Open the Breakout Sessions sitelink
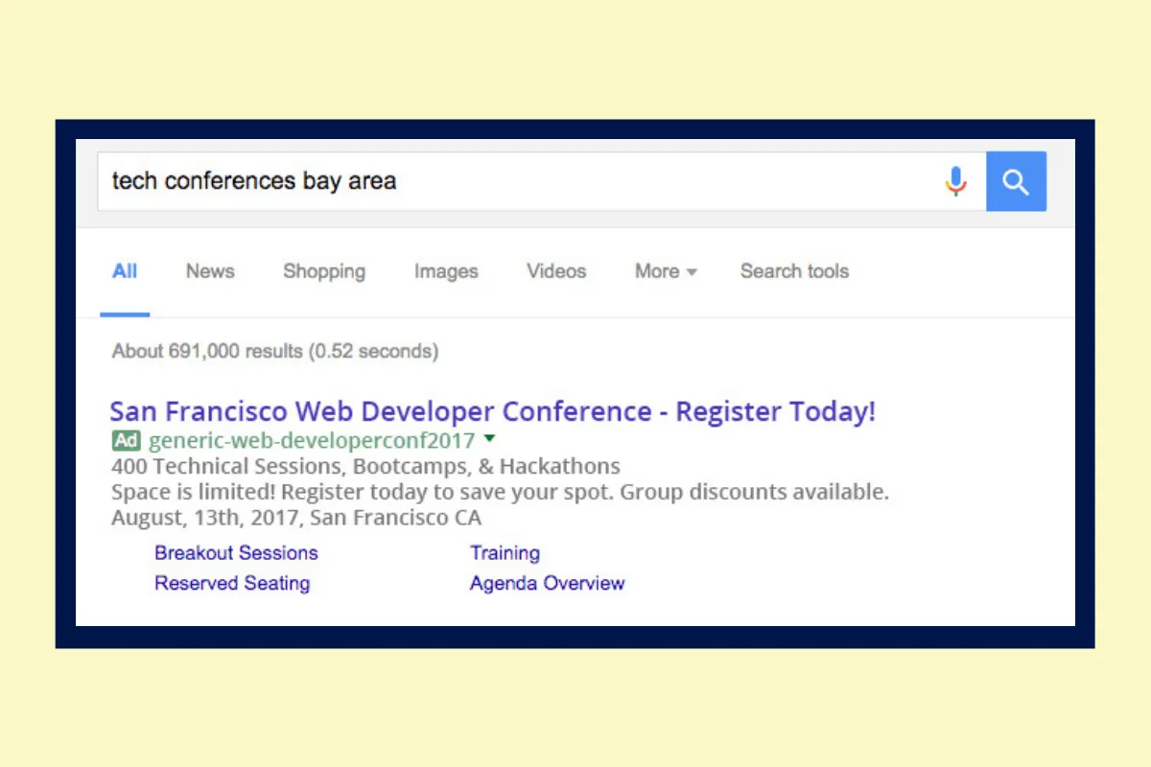Viewport: 1151px width, 767px height. (236, 553)
